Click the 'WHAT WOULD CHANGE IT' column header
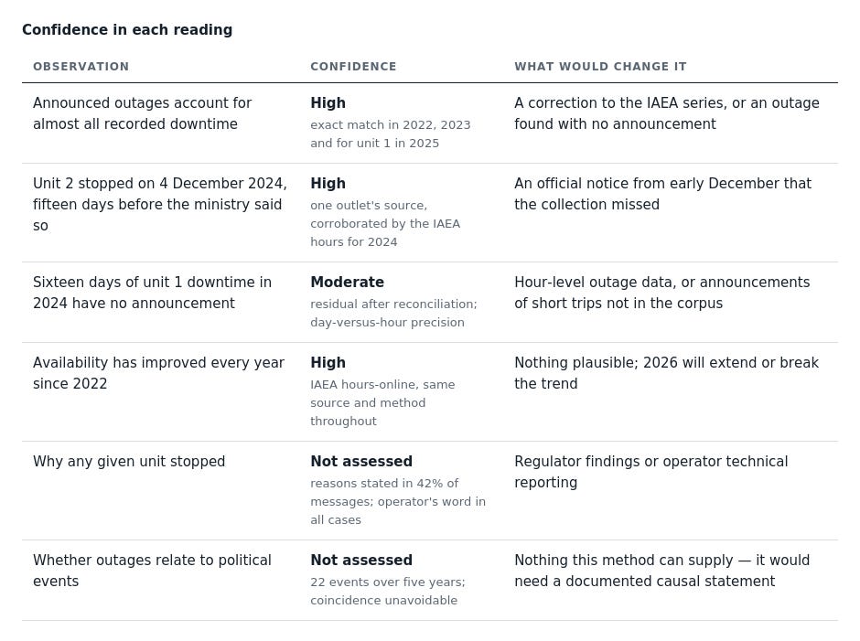860x641 pixels. [x=600, y=67]
